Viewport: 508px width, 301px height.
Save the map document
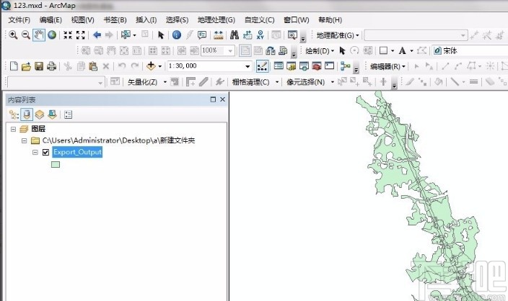(39, 66)
